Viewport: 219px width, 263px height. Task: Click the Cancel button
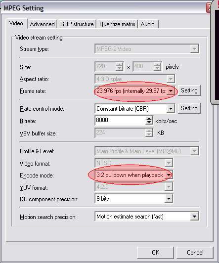(195, 253)
